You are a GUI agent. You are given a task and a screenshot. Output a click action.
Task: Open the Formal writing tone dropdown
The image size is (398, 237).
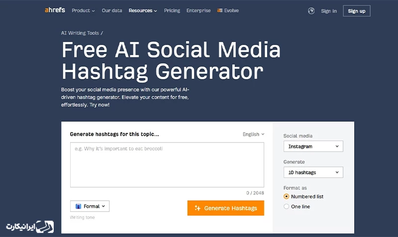tap(90, 206)
